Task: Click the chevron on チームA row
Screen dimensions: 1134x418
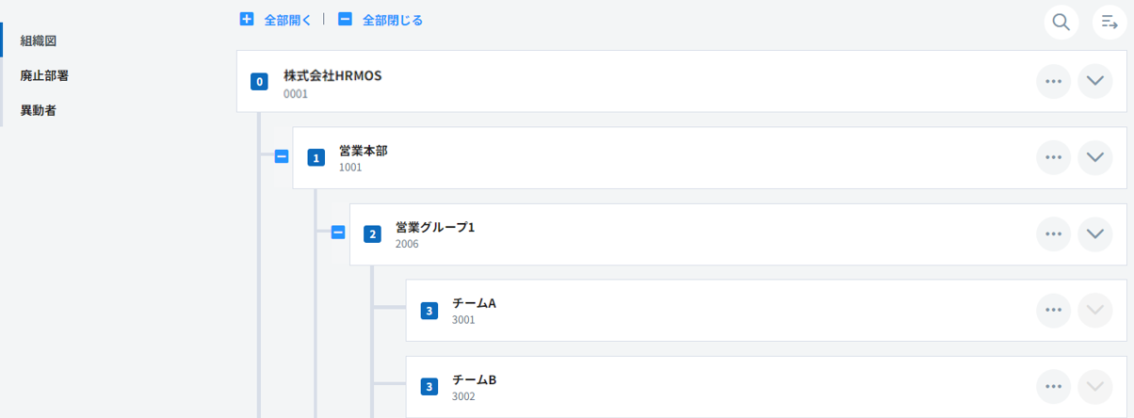Action: [1094, 310]
